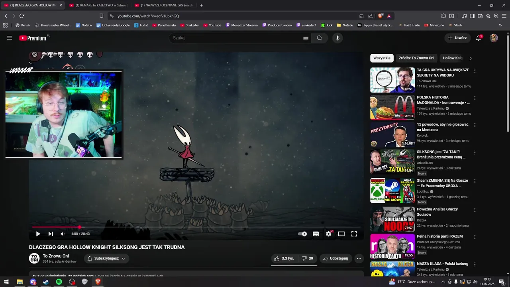510x287 pixels.
Task: Expand the Subskrybujesz notification dropdown
Action: tap(106, 258)
